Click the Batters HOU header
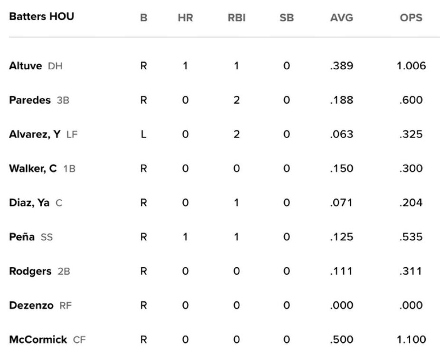440x356 pixels. coord(42,17)
